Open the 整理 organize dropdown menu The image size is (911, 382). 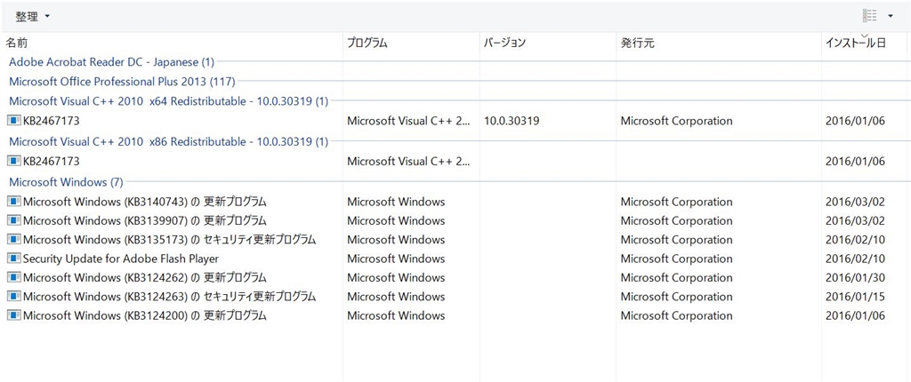33,16
